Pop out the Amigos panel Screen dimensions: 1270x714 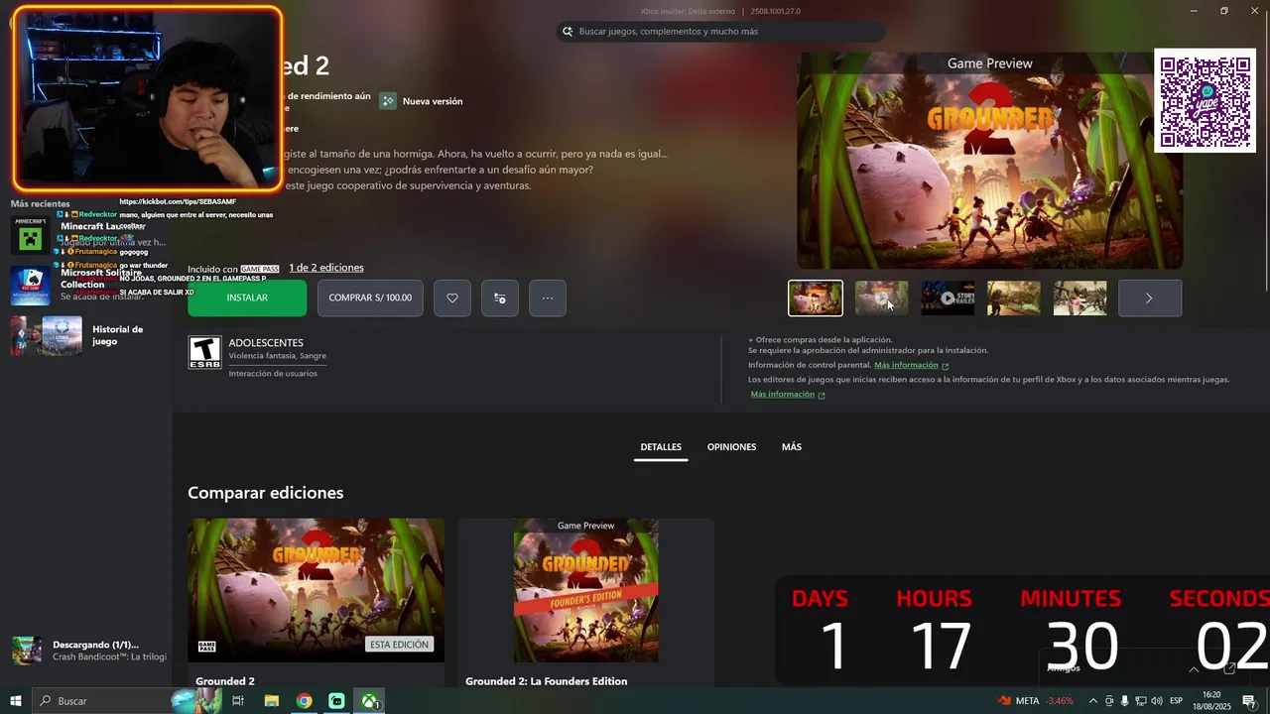pyautogui.click(x=1229, y=668)
